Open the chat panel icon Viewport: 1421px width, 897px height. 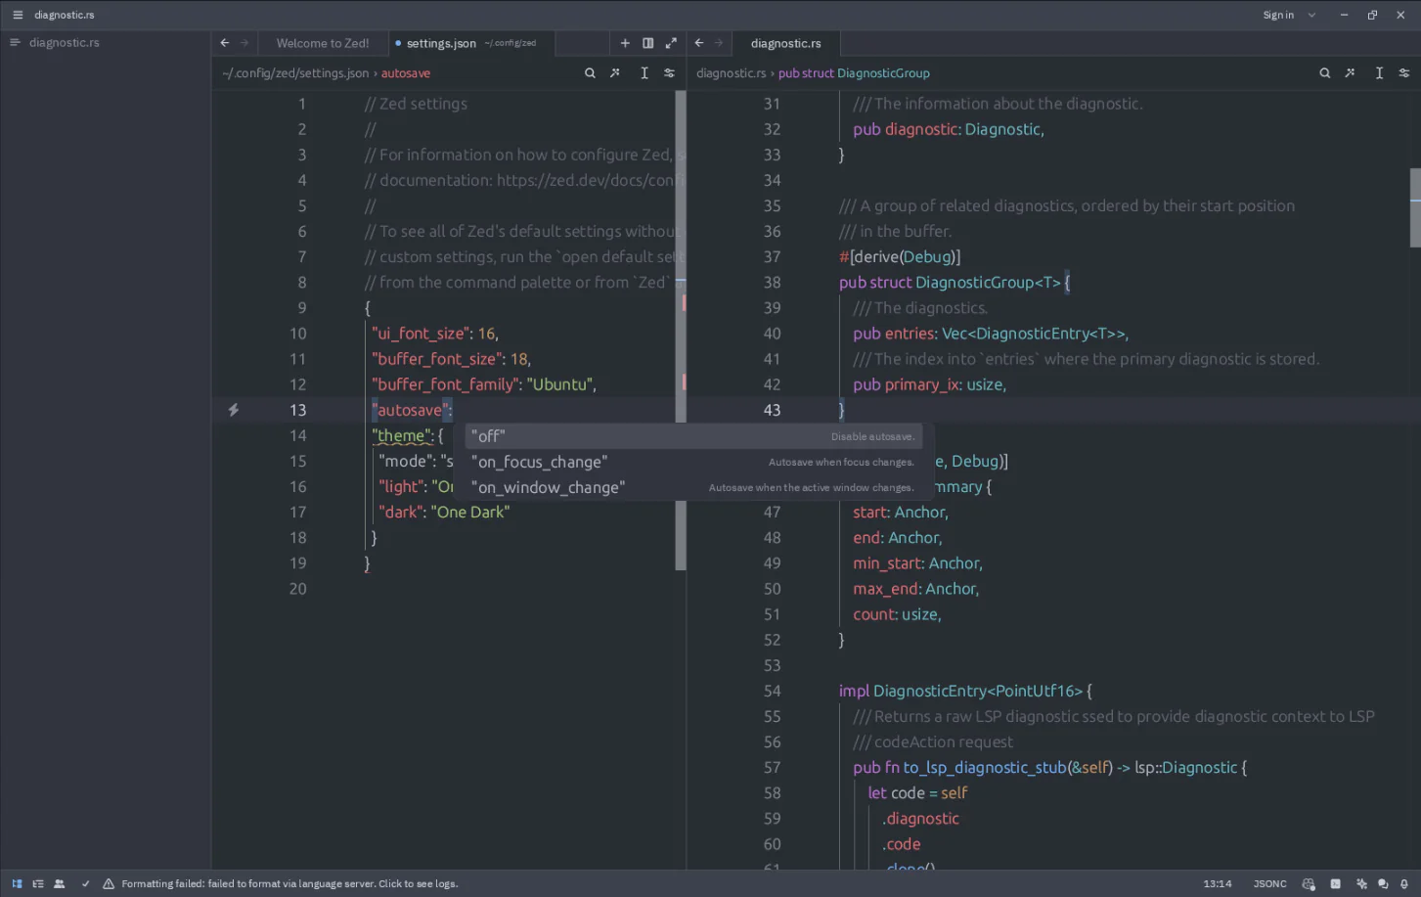click(1383, 883)
